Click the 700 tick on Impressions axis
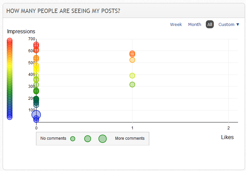246x171 pixels. 32,39
